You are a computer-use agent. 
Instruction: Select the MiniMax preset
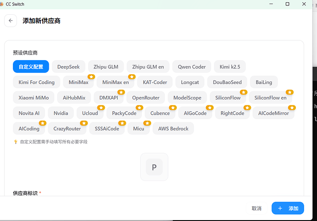click(x=79, y=82)
